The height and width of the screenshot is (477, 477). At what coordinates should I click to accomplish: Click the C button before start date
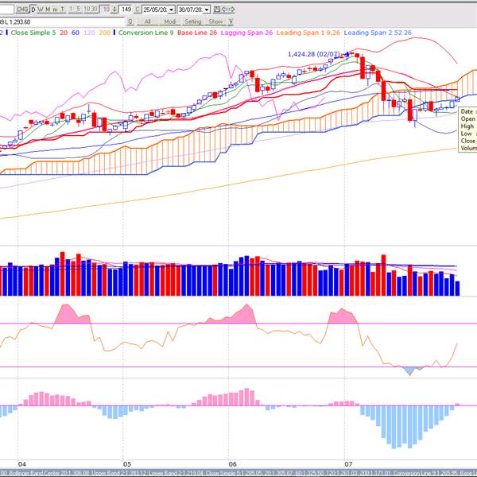coord(138,10)
